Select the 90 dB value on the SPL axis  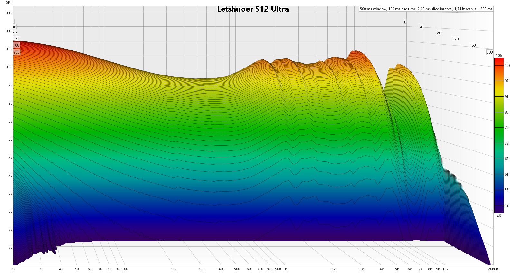pos(10,103)
